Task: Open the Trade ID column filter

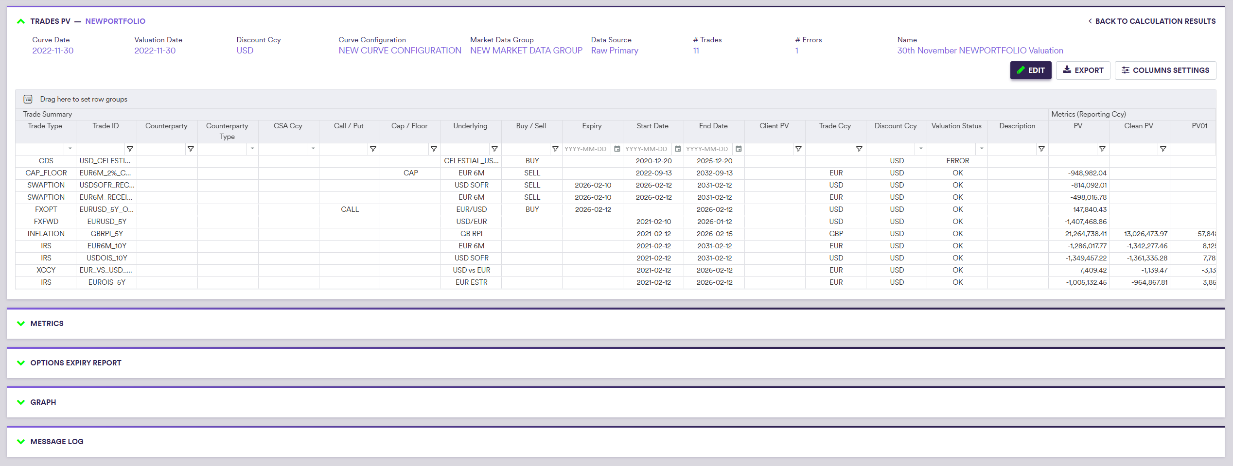Action: coord(130,149)
